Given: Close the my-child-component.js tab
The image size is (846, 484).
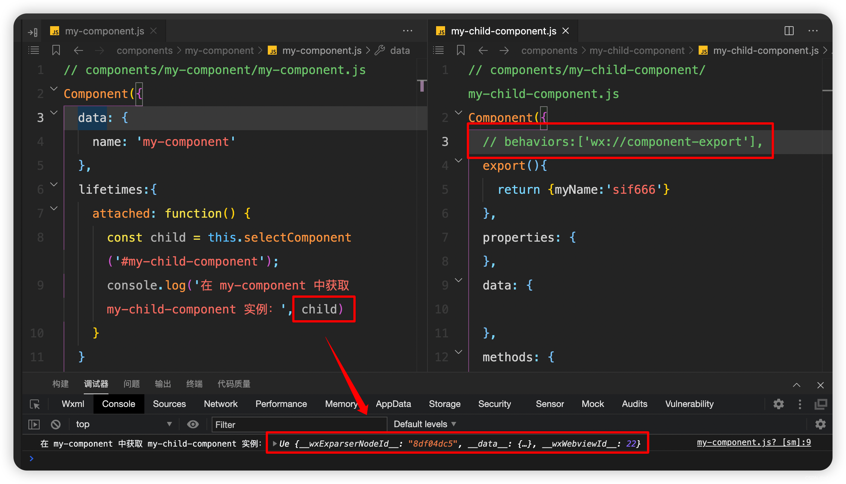Looking at the screenshot, I should coord(566,31).
